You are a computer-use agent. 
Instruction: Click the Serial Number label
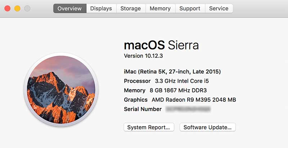click(143, 109)
